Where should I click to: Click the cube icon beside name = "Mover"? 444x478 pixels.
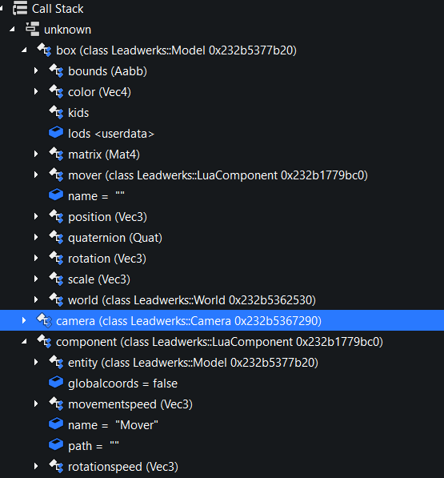(x=56, y=424)
